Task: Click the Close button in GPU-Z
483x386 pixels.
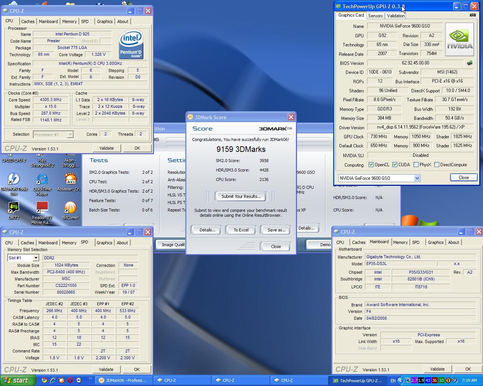Action: [x=464, y=178]
